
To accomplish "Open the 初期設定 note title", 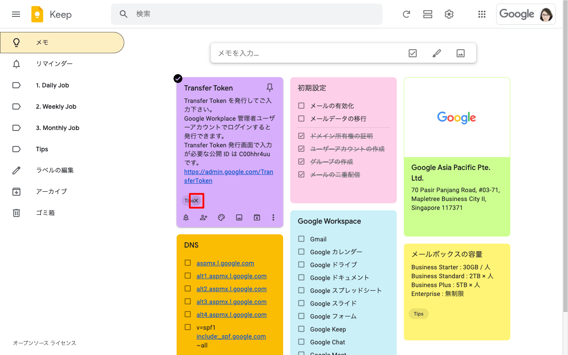I will pos(312,88).
